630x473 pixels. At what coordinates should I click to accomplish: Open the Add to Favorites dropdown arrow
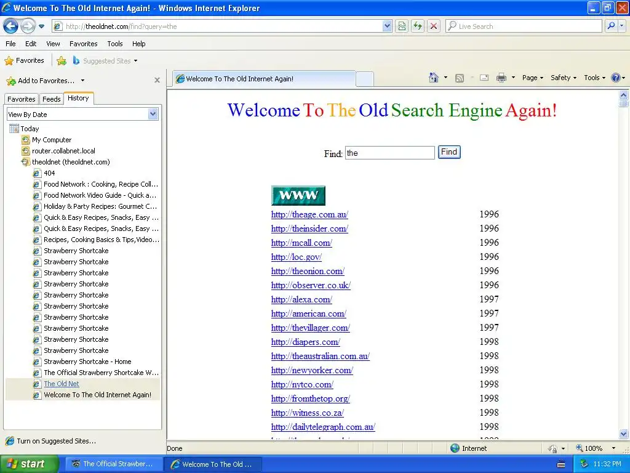point(83,81)
